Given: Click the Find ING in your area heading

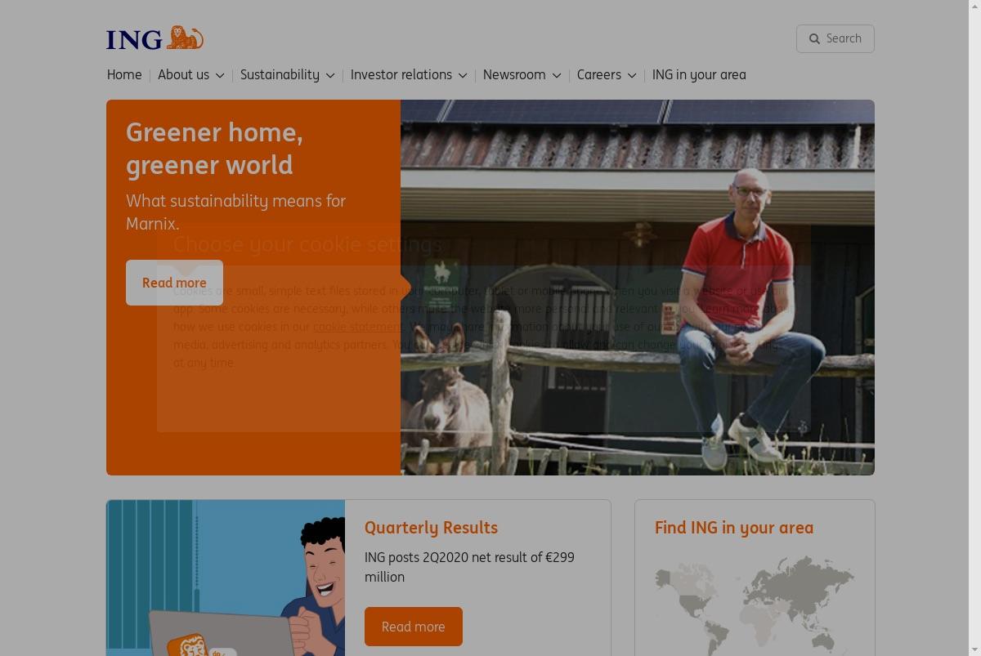Looking at the screenshot, I should (734, 528).
